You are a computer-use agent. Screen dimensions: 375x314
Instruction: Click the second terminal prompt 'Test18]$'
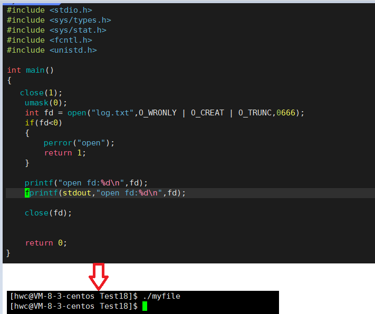click(x=119, y=306)
